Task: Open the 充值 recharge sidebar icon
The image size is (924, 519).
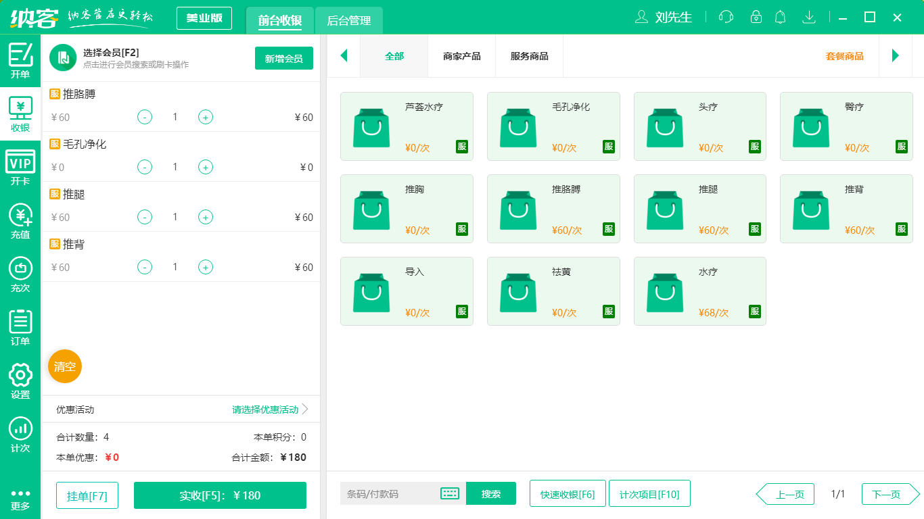Action: click(20, 221)
